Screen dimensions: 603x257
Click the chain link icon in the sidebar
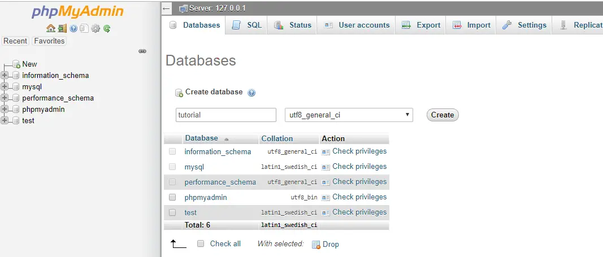point(142,51)
